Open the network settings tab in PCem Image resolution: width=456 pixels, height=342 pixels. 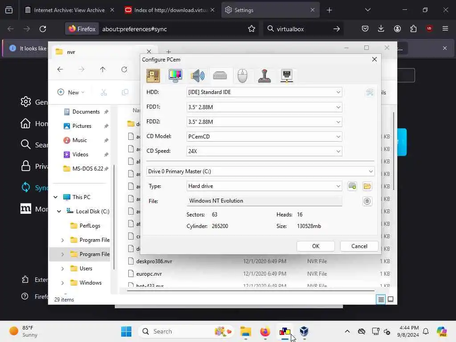287,76
